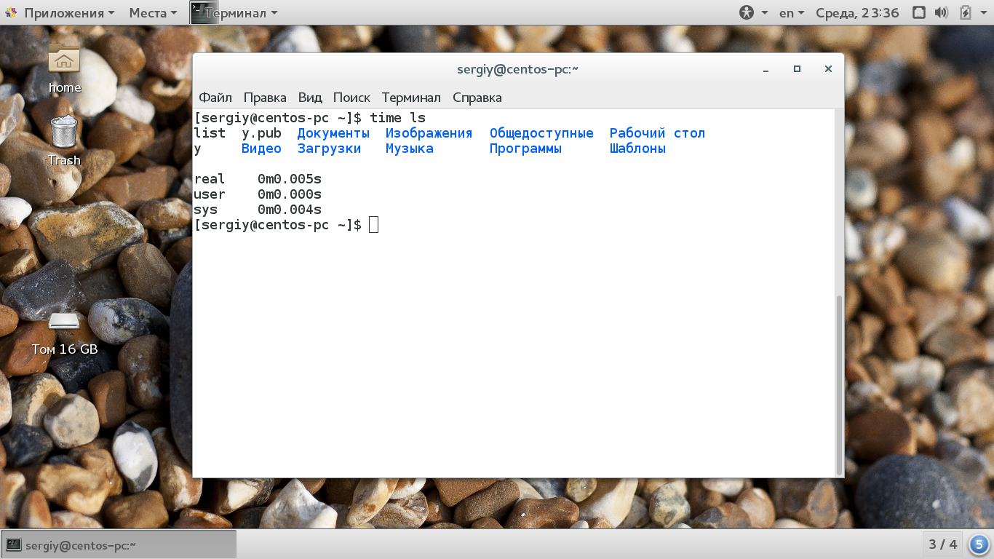Click the window list icon in top panel

[918, 12]
